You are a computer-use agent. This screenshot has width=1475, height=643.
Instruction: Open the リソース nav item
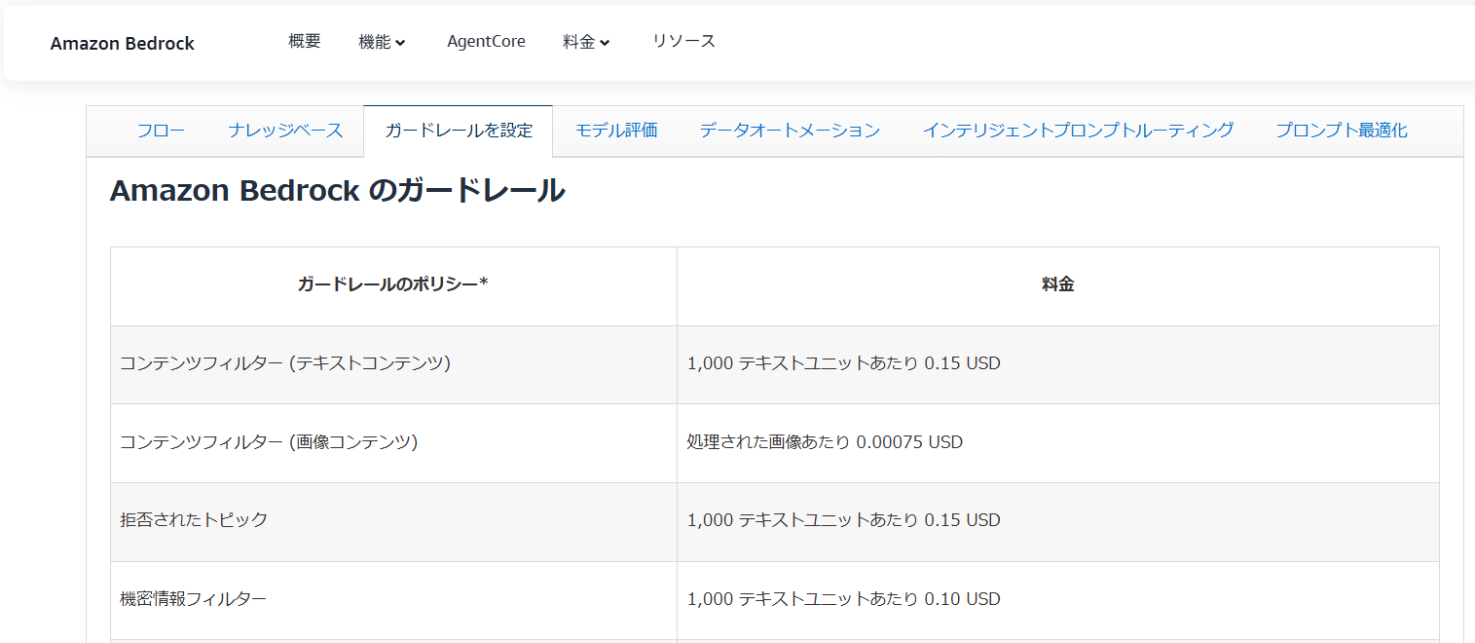[x=683, y=42]
